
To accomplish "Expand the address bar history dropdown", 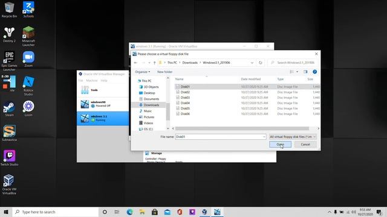I will [x=252, y=63].
